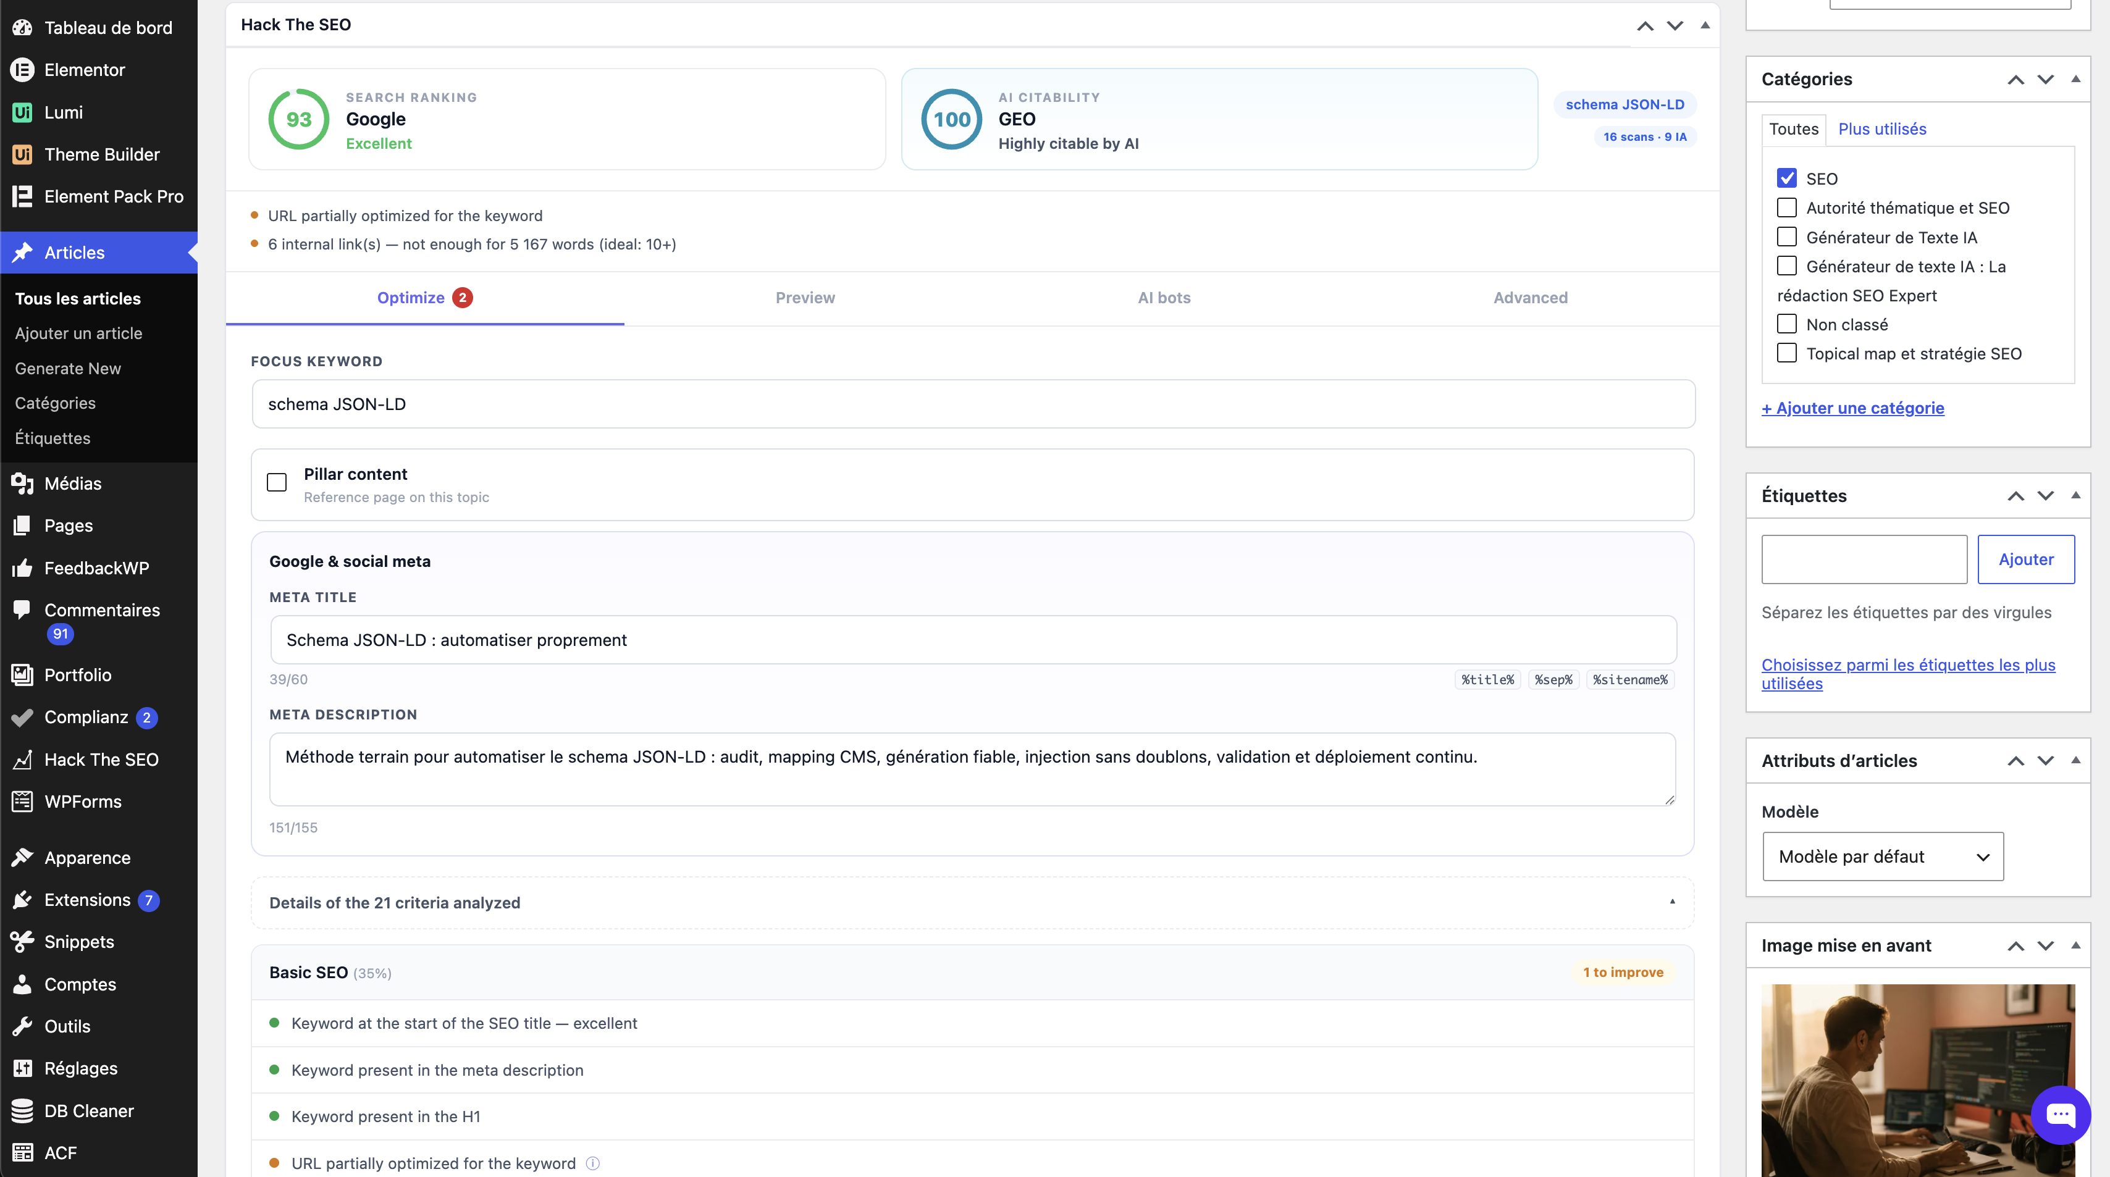Select the Plus utilisés categories tab
The image size is (2110, 1177).
[1881, 130]
